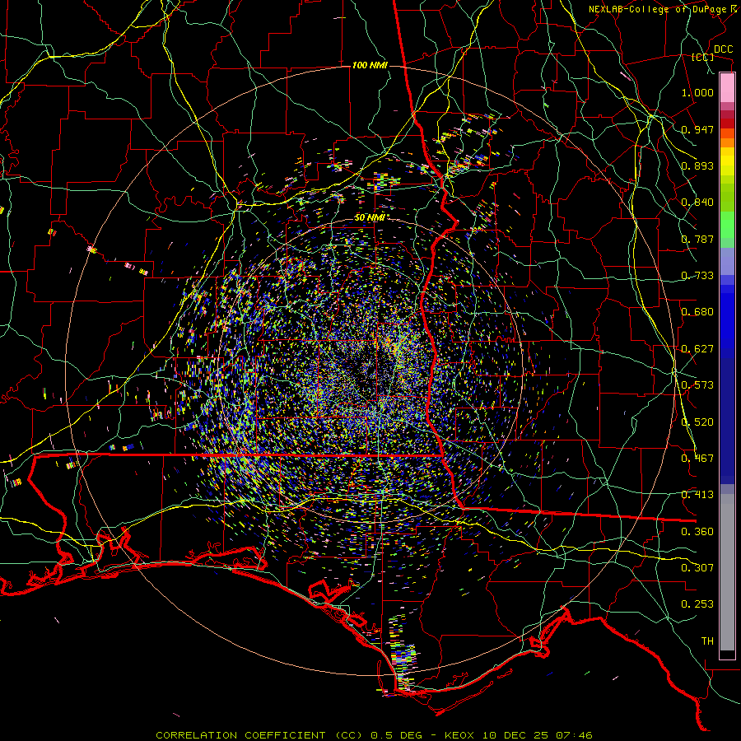Select the 0.787 scale value

click(x=697, y=239)
